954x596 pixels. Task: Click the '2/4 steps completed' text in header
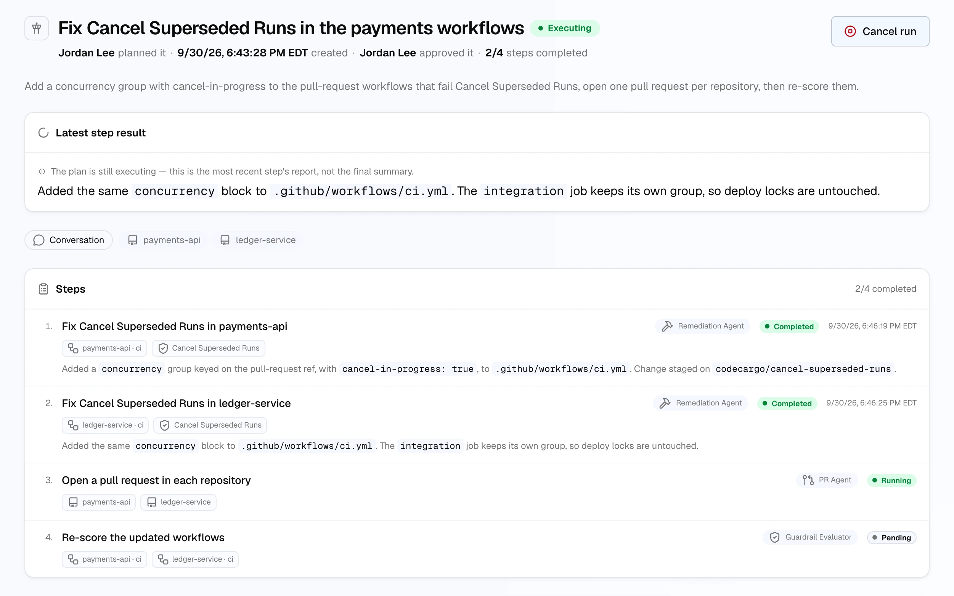pos(536,53)
